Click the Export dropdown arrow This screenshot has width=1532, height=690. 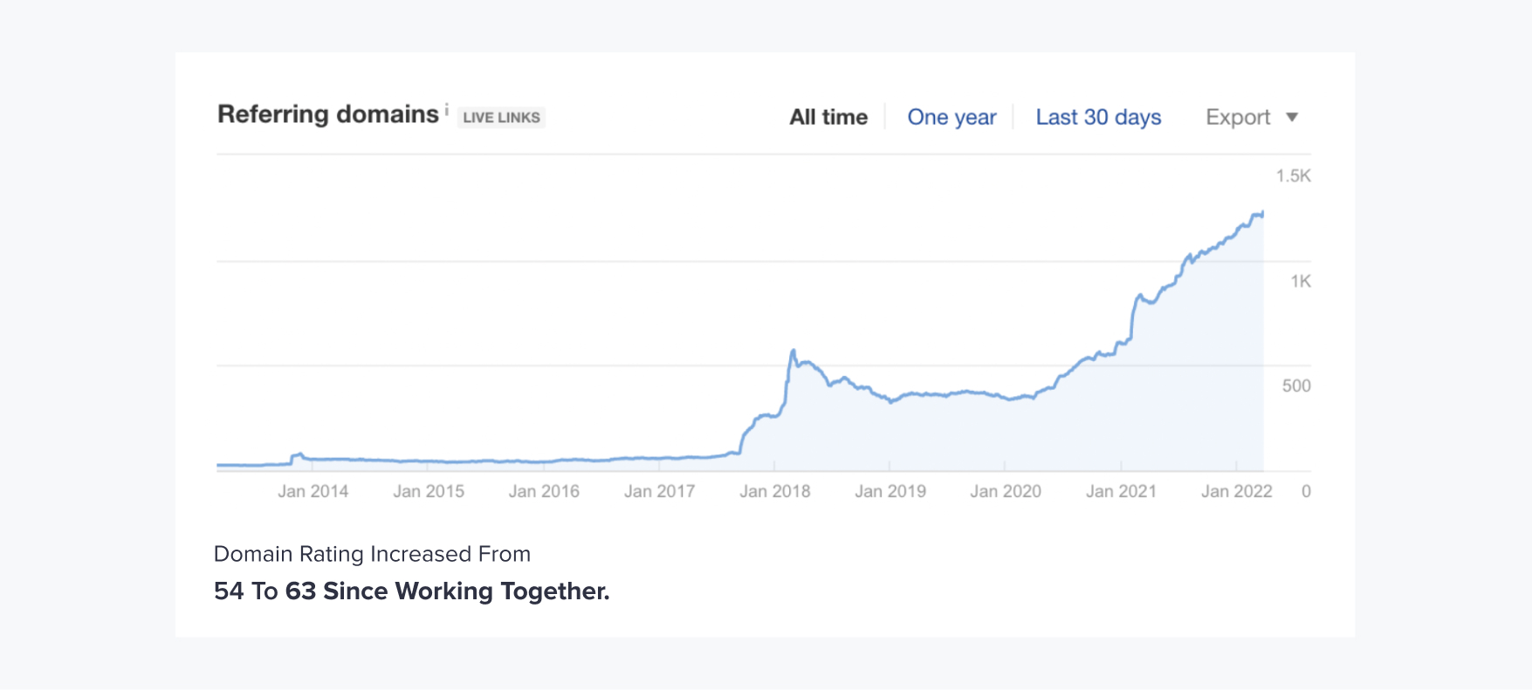(x=1292, y=118)
